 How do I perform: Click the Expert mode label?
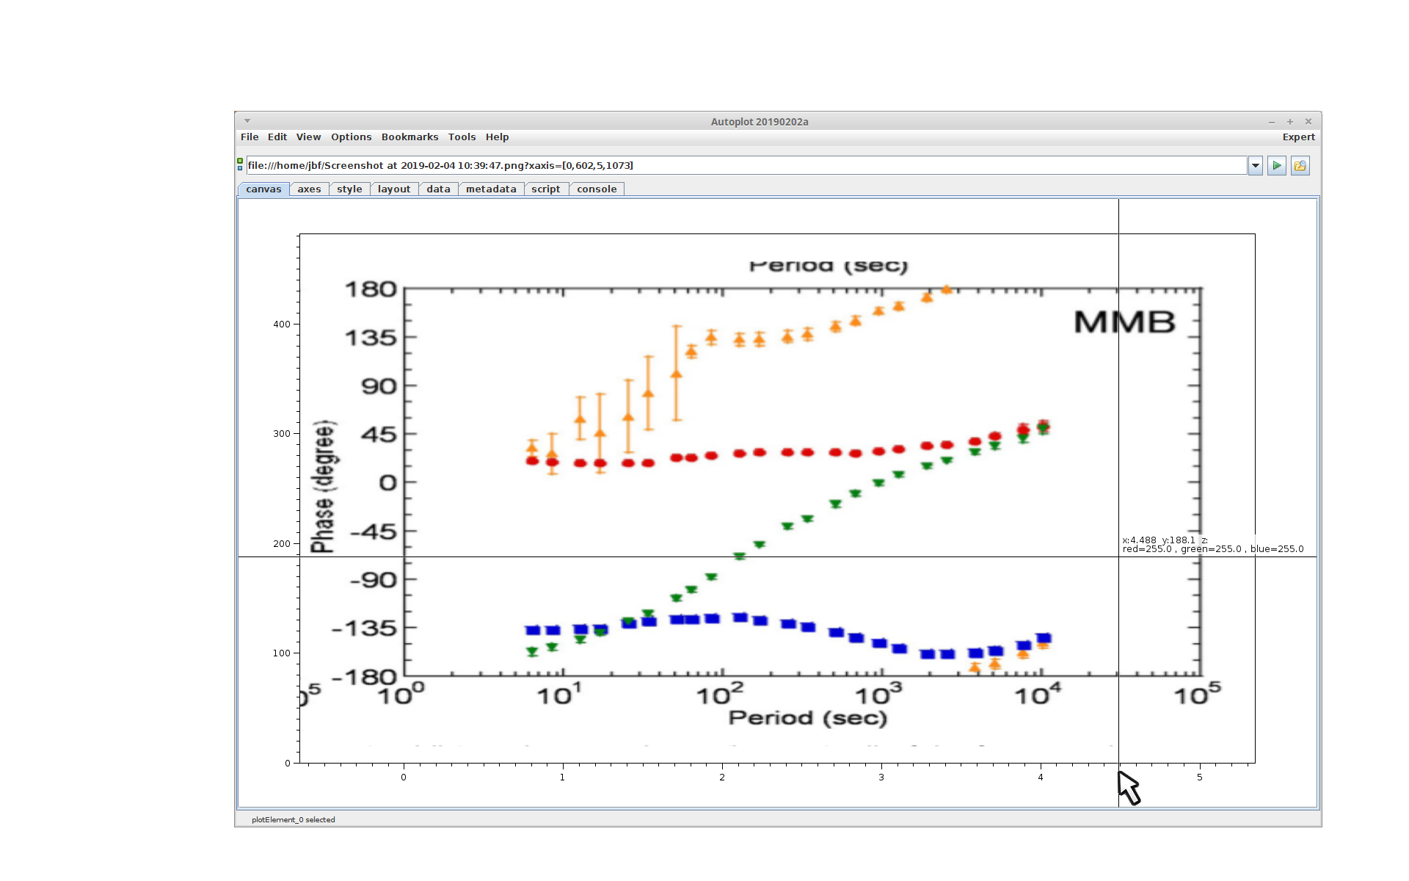click(1298, 137)
